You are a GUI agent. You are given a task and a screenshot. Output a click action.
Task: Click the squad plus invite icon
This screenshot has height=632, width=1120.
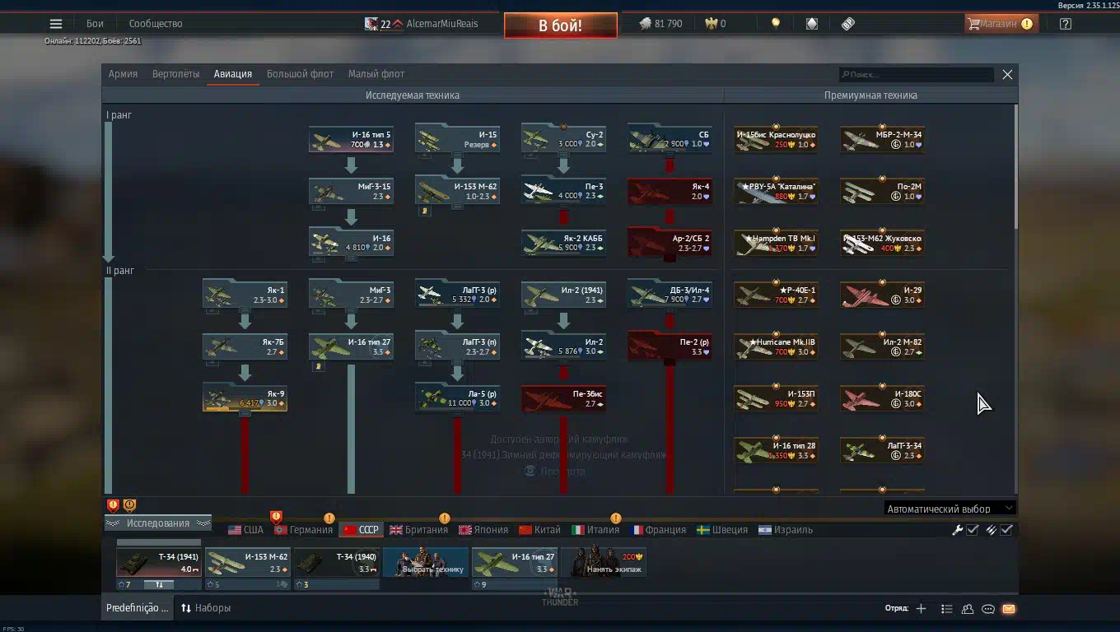(921, 609)
